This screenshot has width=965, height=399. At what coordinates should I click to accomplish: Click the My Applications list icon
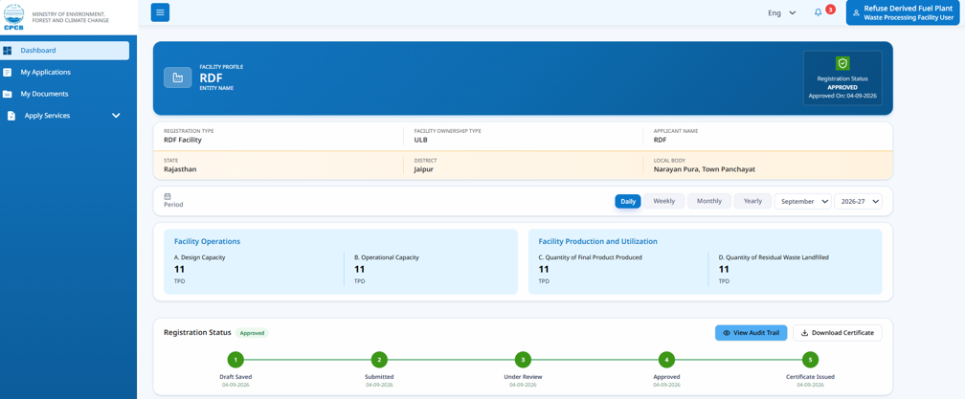[x=8, y=72]
